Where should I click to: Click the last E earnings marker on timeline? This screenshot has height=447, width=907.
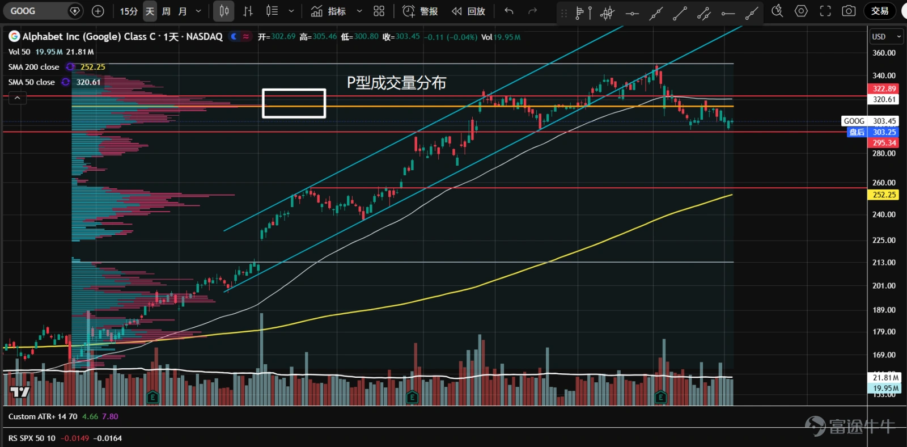coord(660,397)
